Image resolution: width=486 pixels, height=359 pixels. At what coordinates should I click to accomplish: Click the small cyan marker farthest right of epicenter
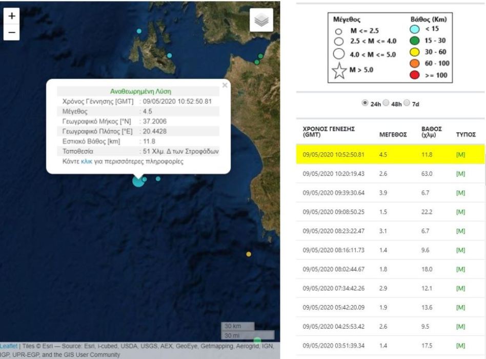(x=158, y=179)
